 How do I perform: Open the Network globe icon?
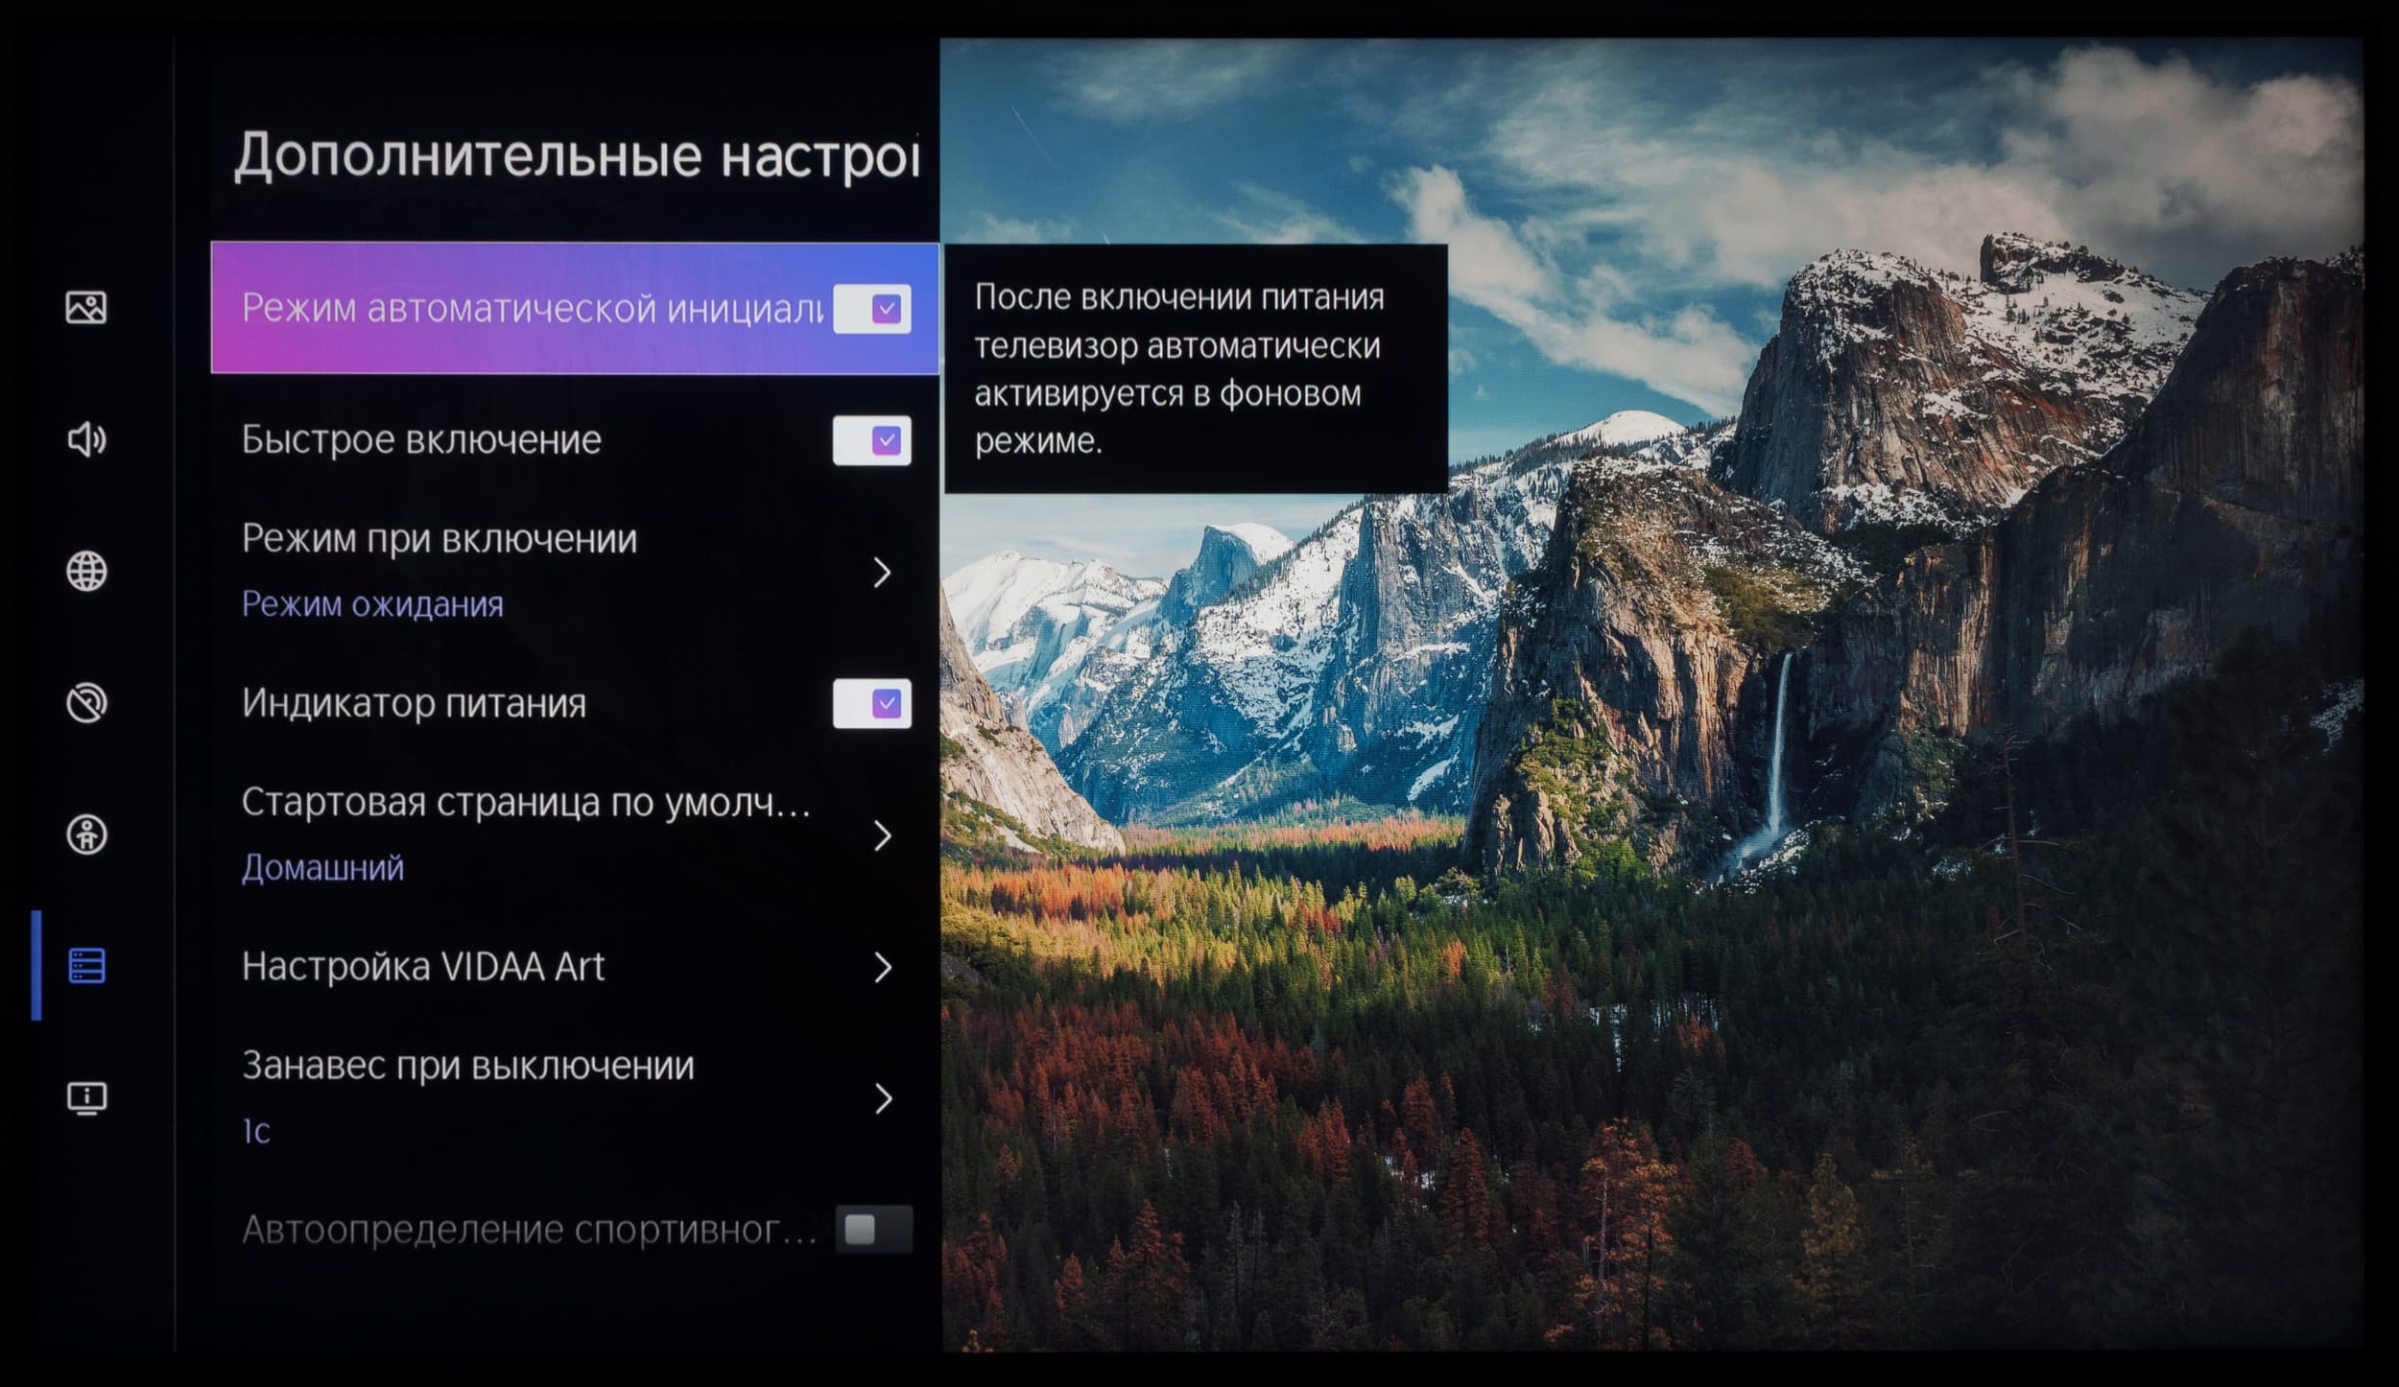tap(86, 571)
